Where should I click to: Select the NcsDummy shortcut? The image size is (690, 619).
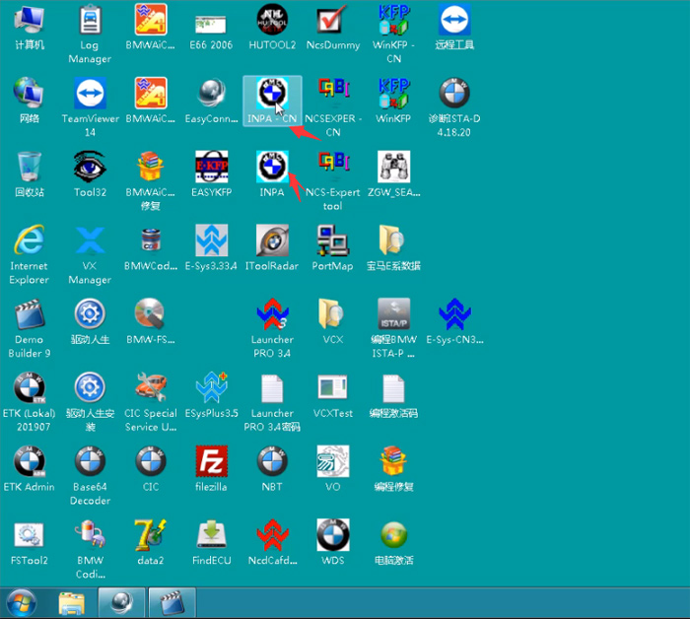(x=333, y=28)
